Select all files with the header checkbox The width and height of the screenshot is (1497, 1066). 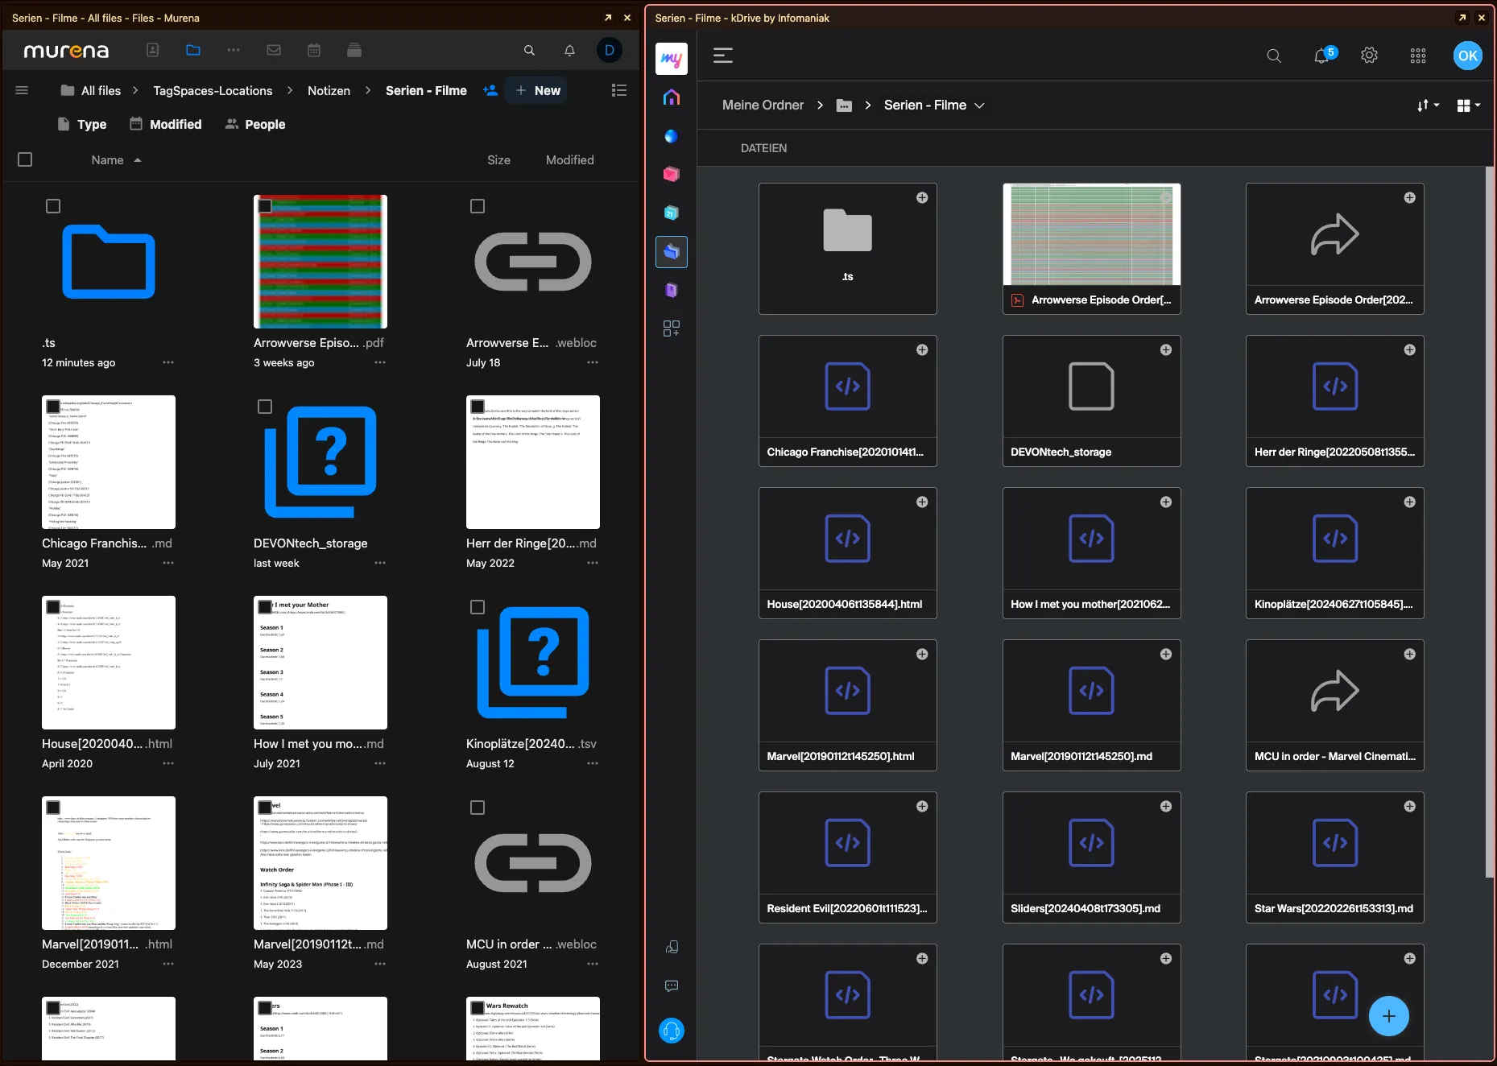pyautogui.click(x=25, y=159)
